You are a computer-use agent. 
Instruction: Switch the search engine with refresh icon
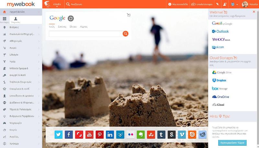pyautogui.click(x=71, y=18)
